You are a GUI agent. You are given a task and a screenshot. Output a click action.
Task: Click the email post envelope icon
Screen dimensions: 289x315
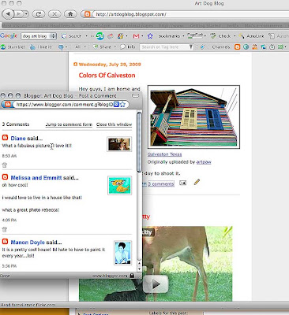[182, 183]
